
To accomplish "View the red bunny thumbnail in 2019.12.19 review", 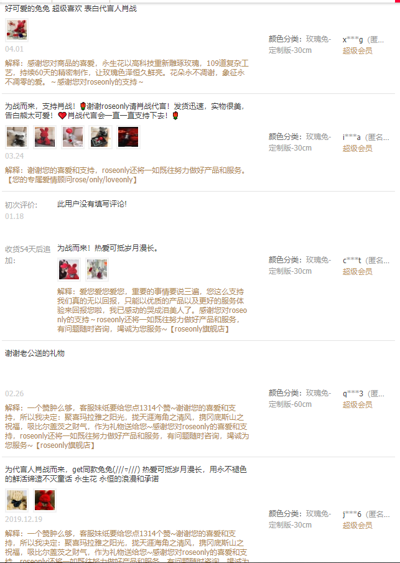I will coord(45,500).
